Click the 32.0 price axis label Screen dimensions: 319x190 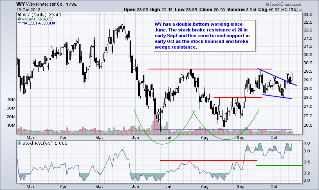tap(308, 30)
